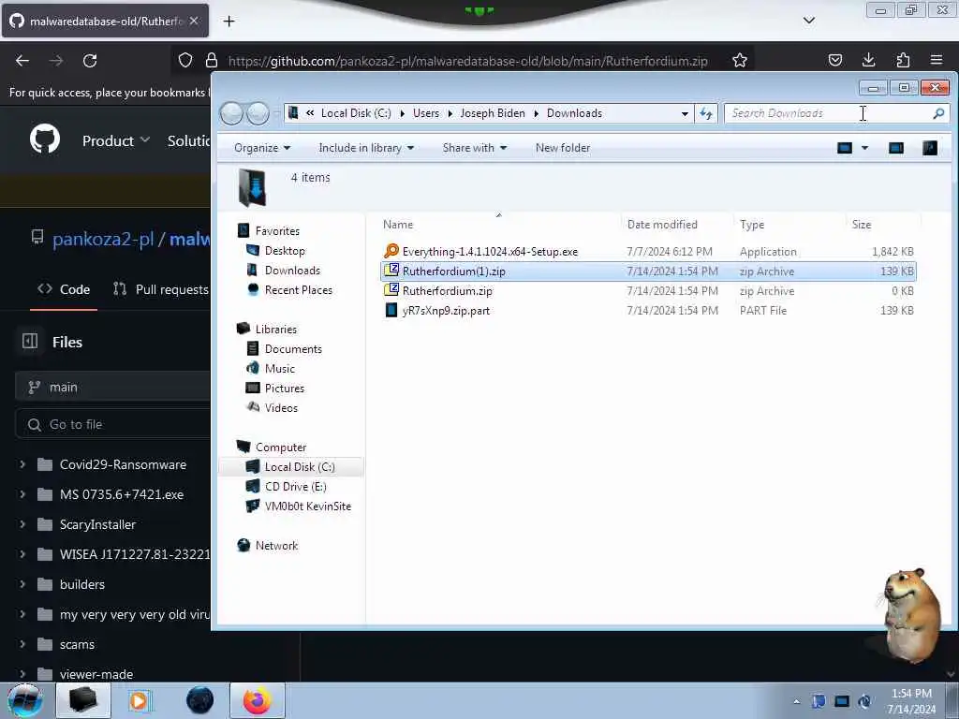Image resolution: width=959 pixels, height=719 pixels.
Task: Select Joseph Biden in address breadcrumb
Action: 493,113
